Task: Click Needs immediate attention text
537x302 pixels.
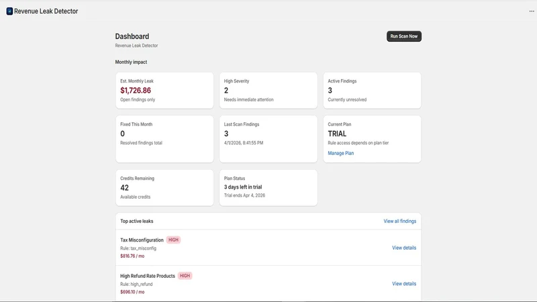Action: (248, 99)
